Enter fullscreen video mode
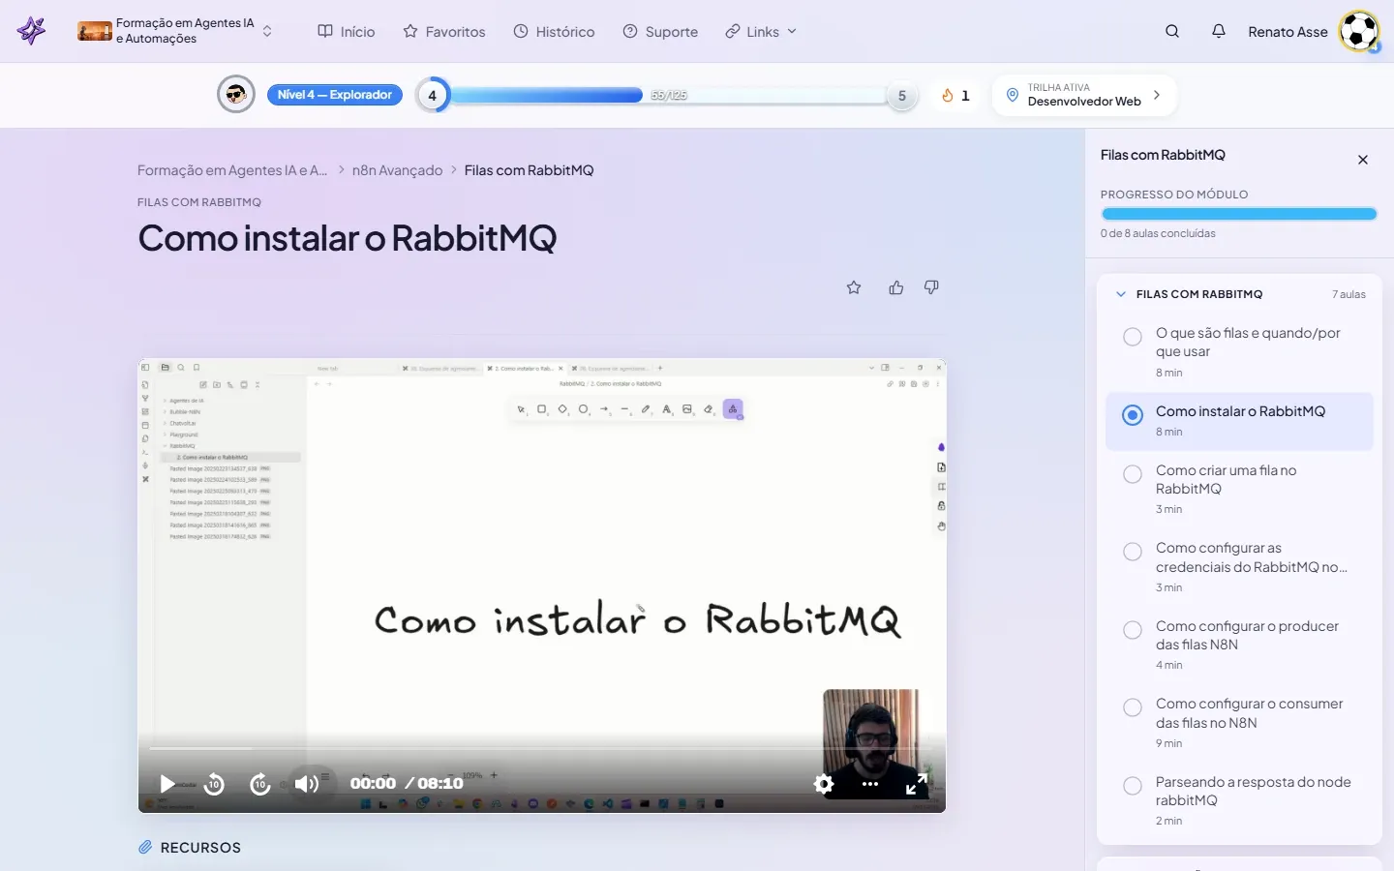This screenshot has width=1394, height=871. (x=916, y=784)
